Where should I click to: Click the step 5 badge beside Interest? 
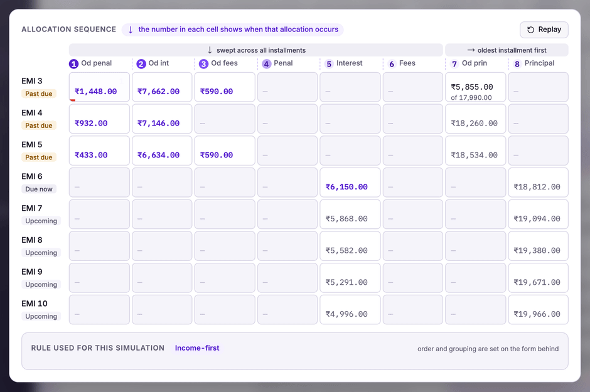click(330, 64)
